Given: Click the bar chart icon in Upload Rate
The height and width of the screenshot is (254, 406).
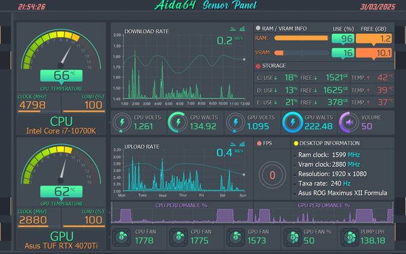Looking at the screenshot, I should [242, 144].
